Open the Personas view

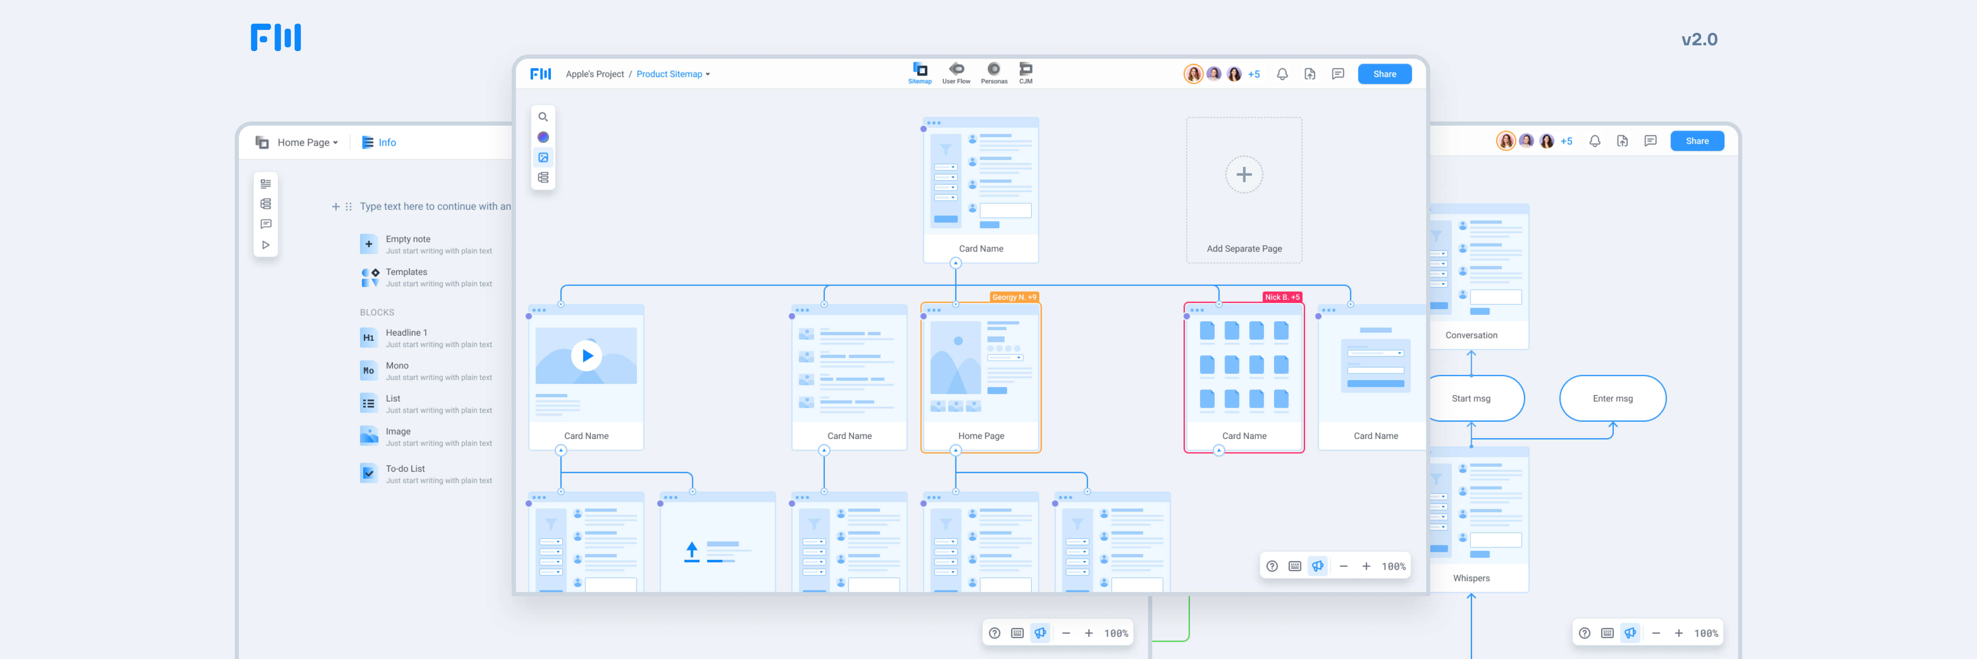click(994, 73)
